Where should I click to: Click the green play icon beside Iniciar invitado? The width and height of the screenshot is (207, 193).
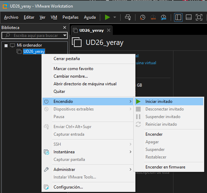pyautogui.click(x=138, y=102)
